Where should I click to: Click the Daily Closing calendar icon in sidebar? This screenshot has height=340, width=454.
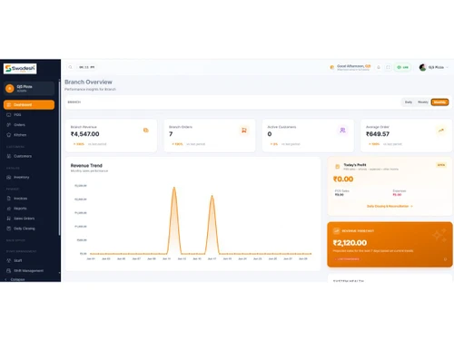click(x=9, y=228)
